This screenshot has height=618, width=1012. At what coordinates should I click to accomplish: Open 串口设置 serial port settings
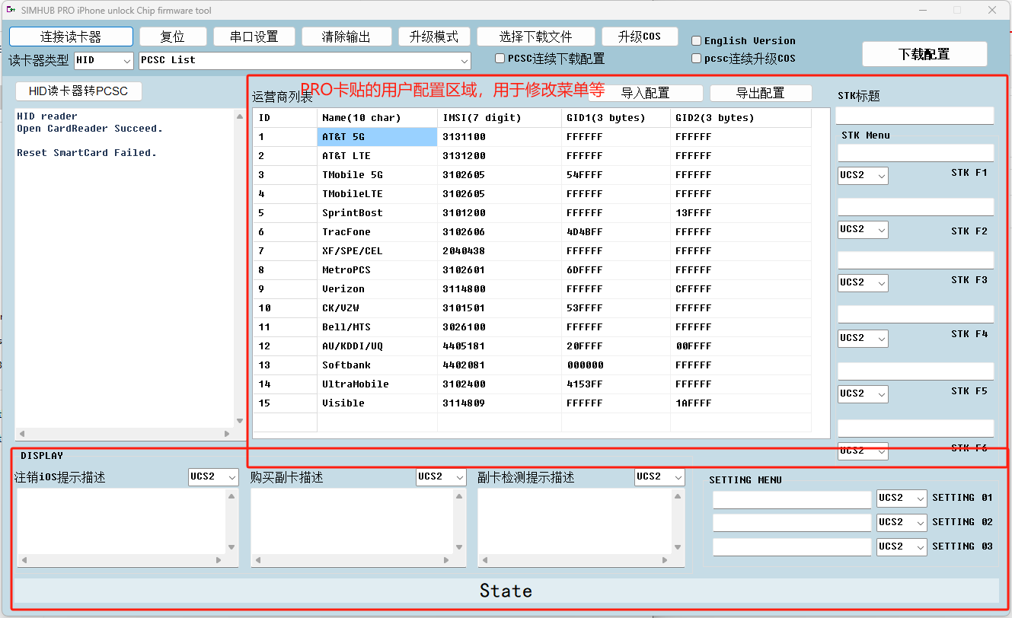coord(254,37)
